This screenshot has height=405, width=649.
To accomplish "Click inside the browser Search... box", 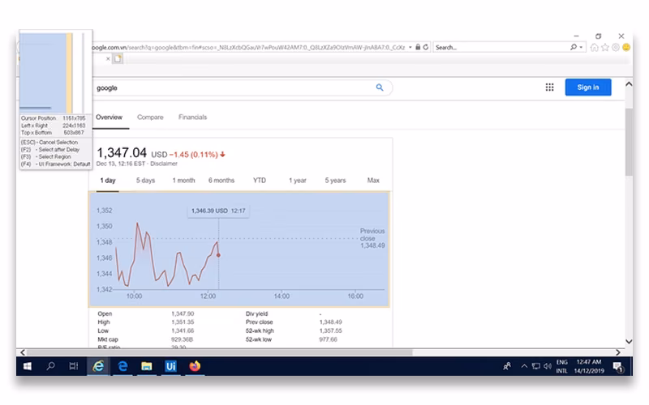I will tap(501, 47).
